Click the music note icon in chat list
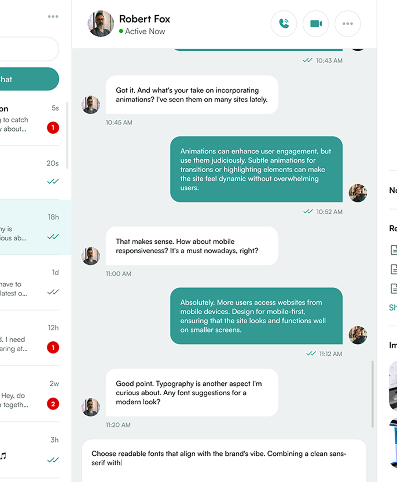 (x=3, y=456)
